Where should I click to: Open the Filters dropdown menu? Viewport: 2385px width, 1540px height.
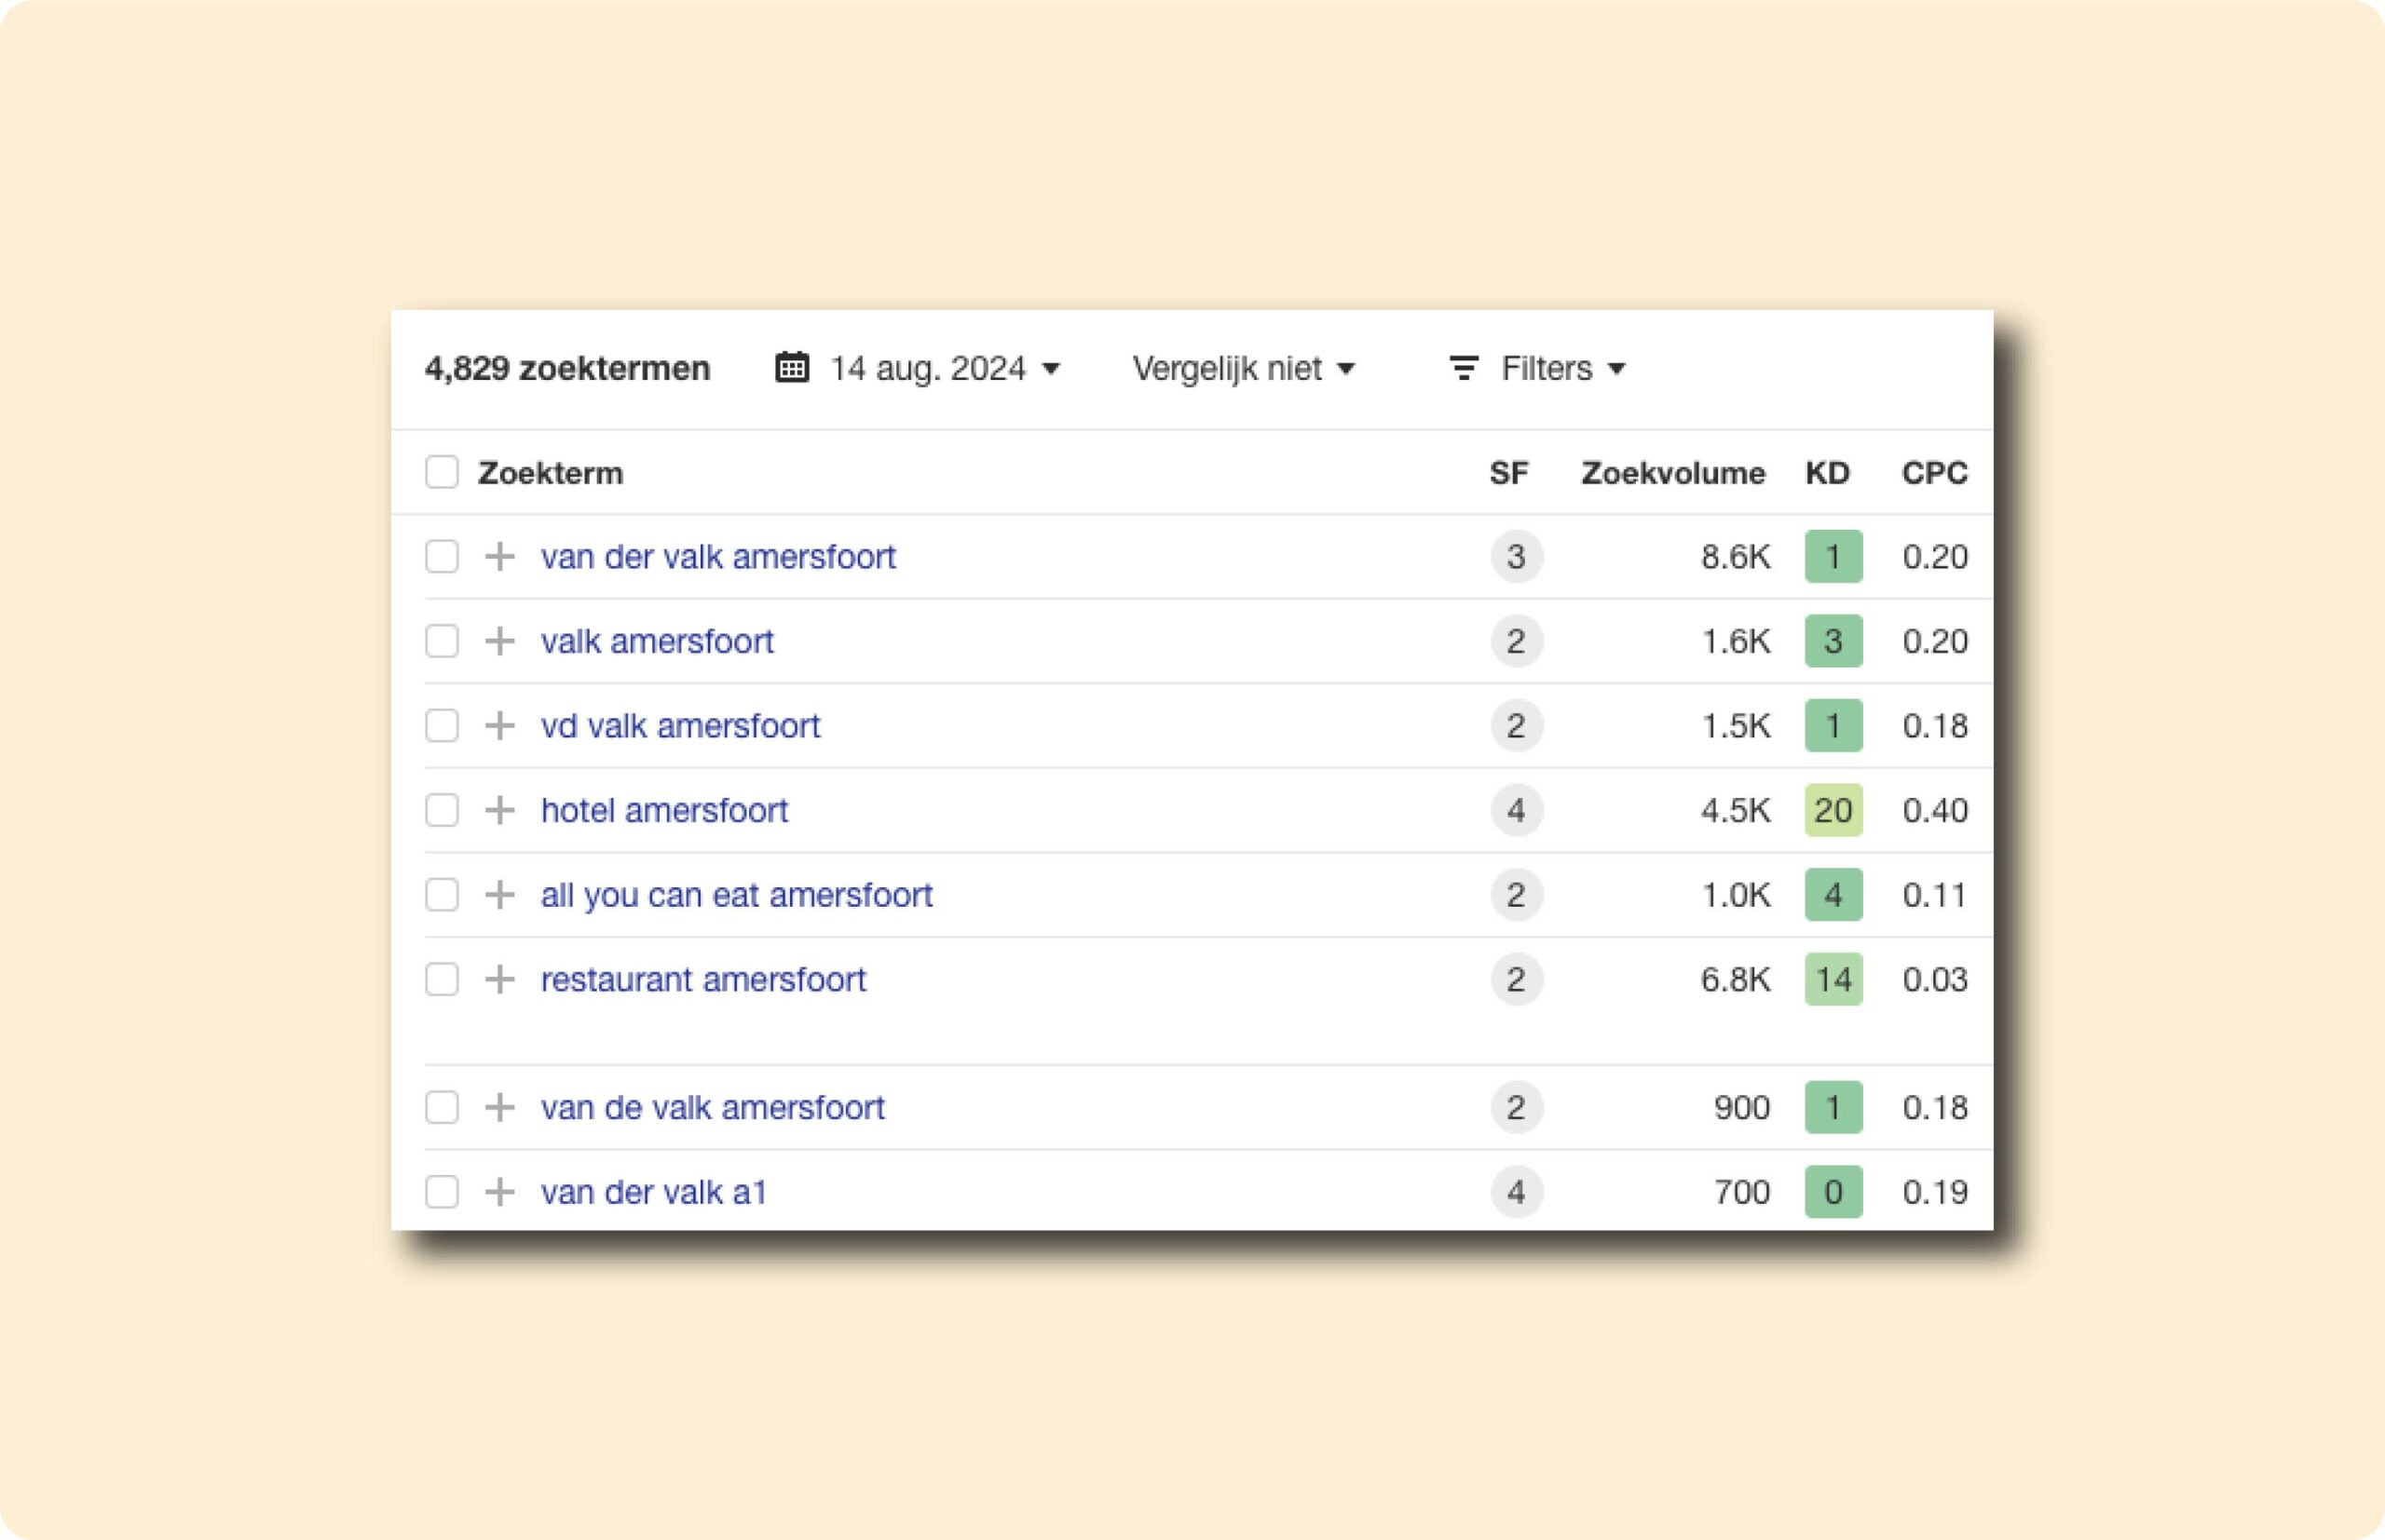(x=1560, y=368)
